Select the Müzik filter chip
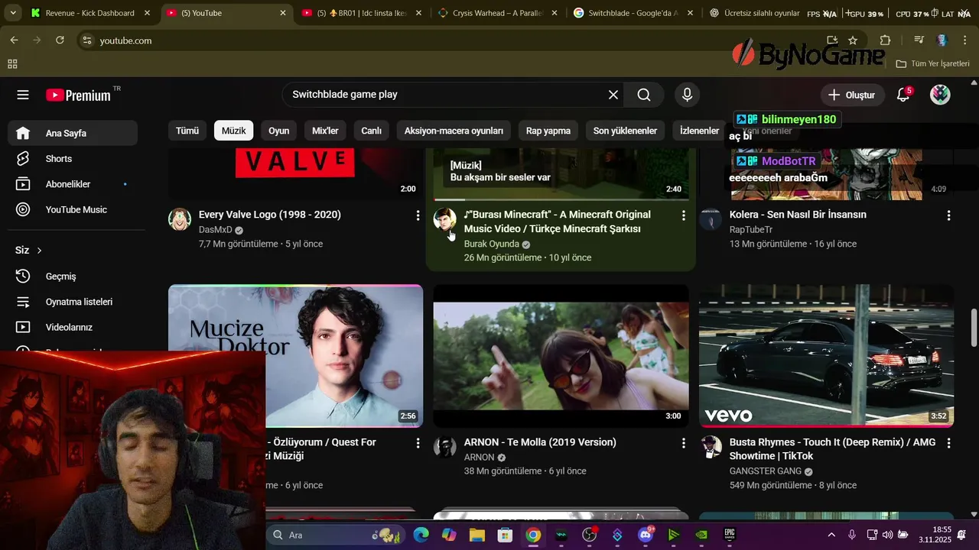This screenshot has width=979, height=550. click(234, 131)
